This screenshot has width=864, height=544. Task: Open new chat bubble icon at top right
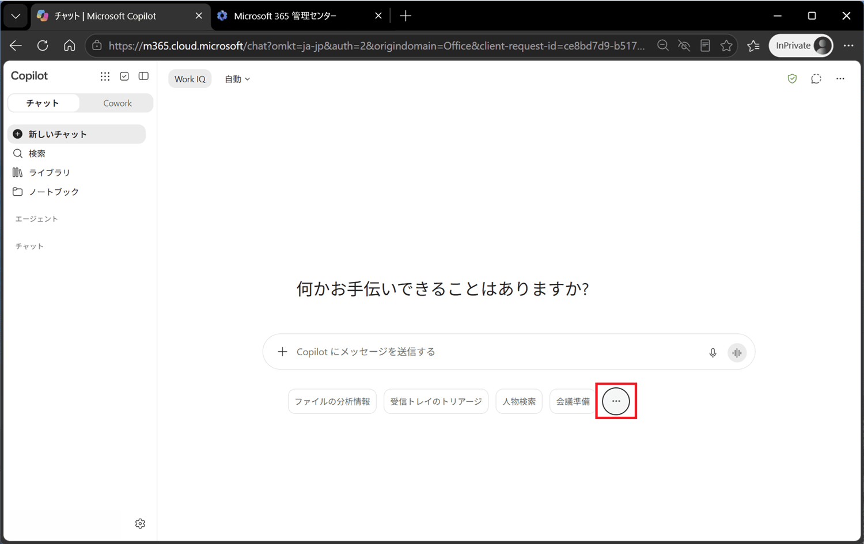(x=816, y=79)
